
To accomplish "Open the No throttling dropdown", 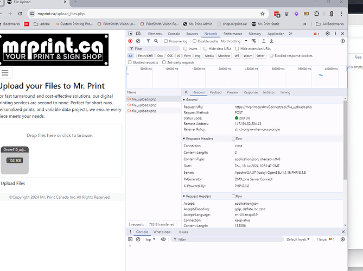I will (x=234, y=41).
